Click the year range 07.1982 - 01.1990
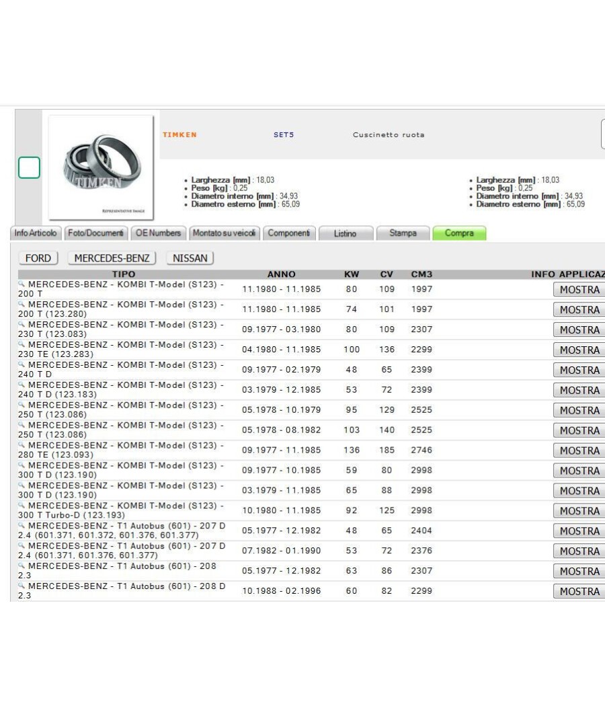Image resolution: width=605 pixels, height=706 pixels. (x=282, y=551)
